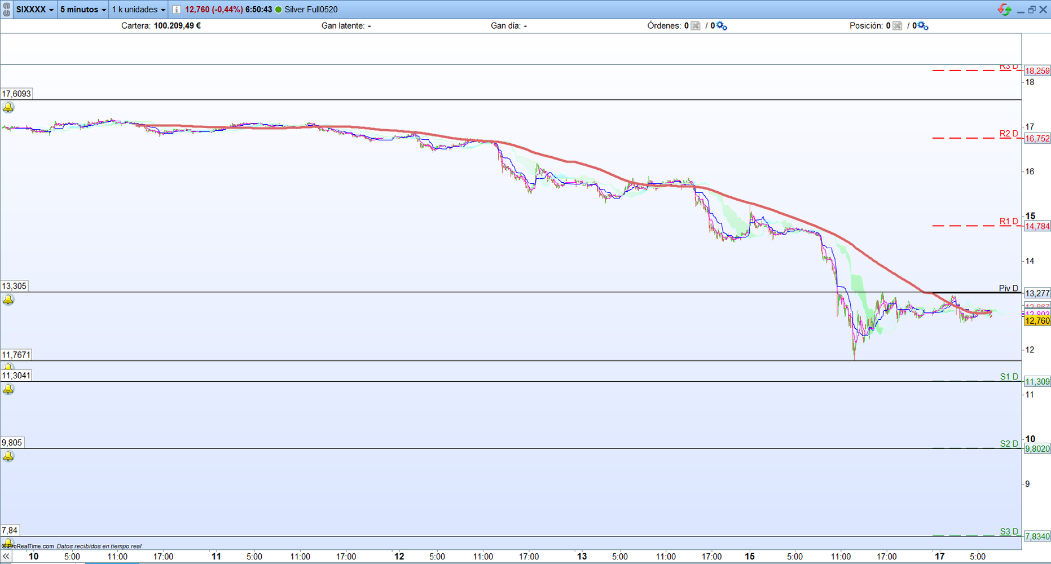Open the Órdenes settings gear
Screen dimensions: 1051x564
[721, 26]
